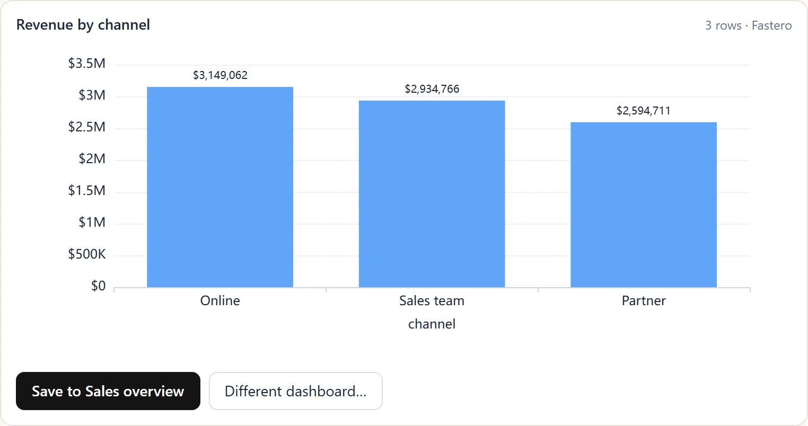Click the $3M y-axis tick label
808x426 pixels.
click(x=92, y=95)
